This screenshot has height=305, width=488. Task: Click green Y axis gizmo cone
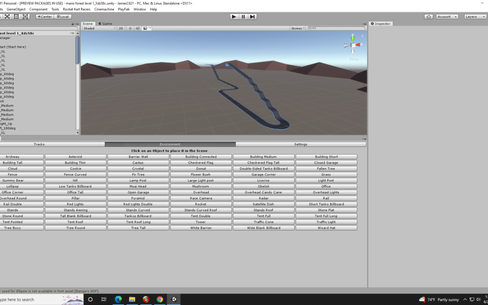(x=352, y=38)
